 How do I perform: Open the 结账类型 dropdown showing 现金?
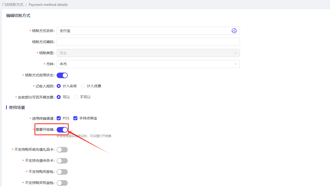(x=148, y=53)
